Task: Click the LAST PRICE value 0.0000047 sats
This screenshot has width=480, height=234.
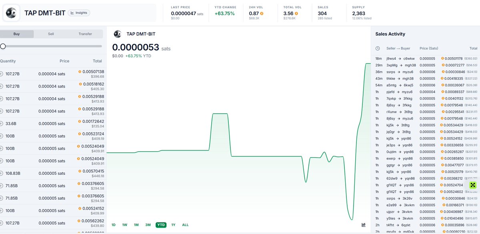Action: [187, 13]
